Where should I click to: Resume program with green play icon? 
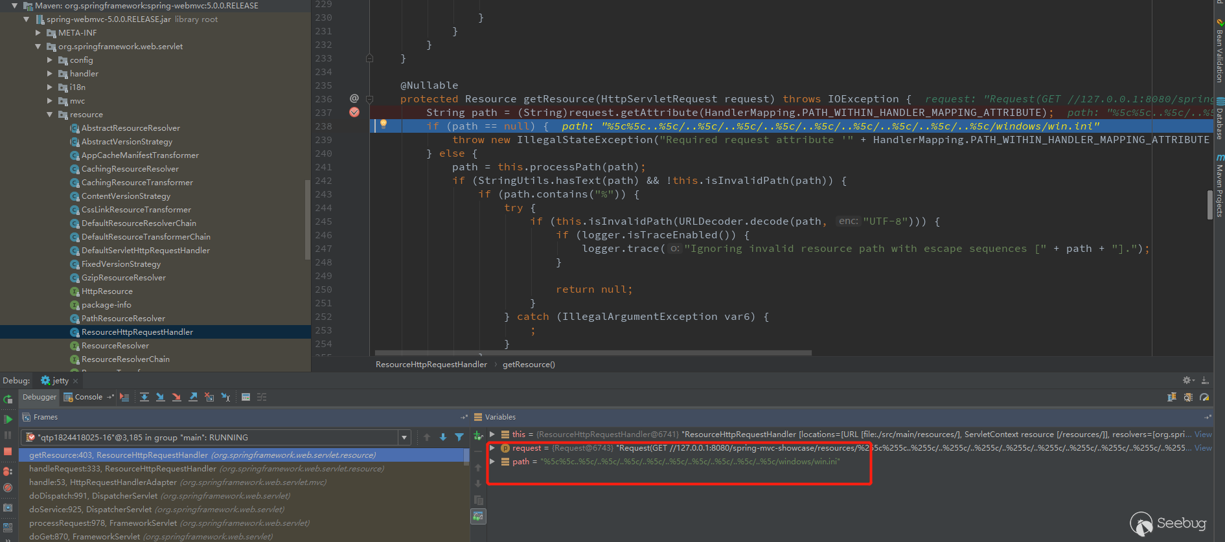point(8,419)
